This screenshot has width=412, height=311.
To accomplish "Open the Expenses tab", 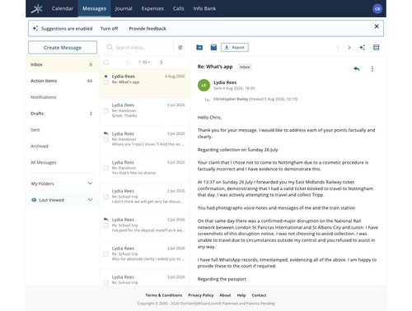I will (152, 8).
